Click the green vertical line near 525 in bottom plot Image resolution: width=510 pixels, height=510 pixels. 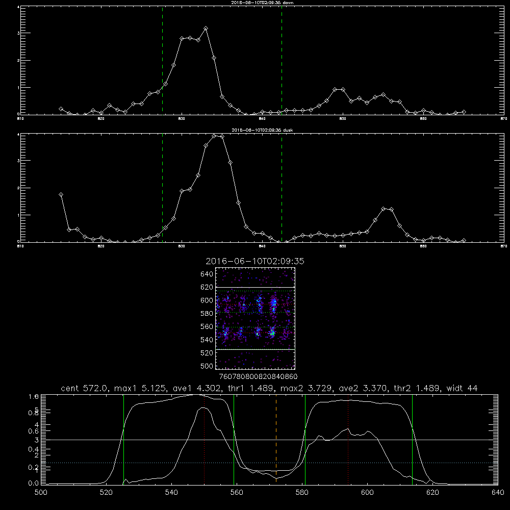click(x=123, y=439)
